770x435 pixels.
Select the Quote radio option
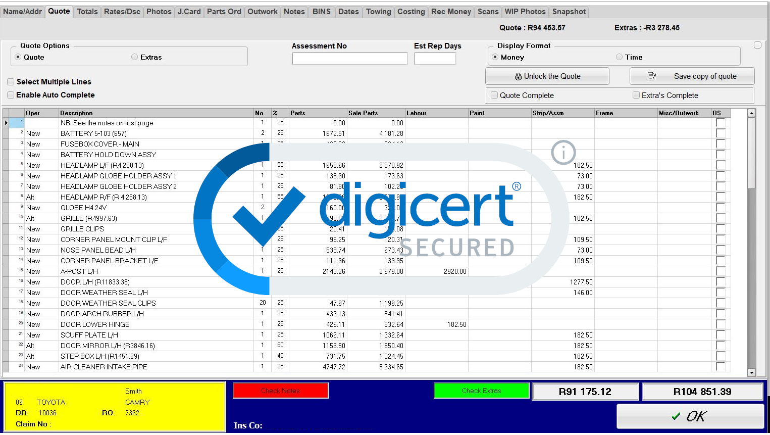click(18, 57)
